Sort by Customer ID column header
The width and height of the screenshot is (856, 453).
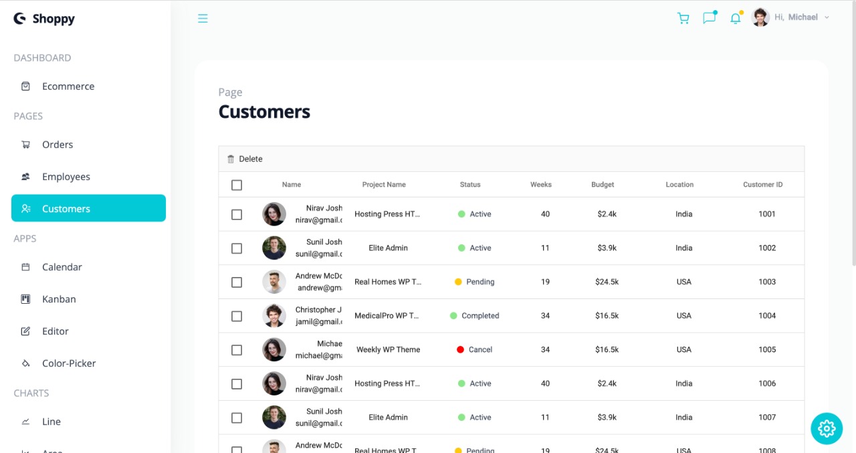coord(763,185)
